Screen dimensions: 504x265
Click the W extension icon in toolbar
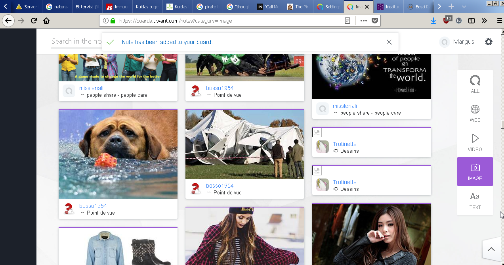459,21
